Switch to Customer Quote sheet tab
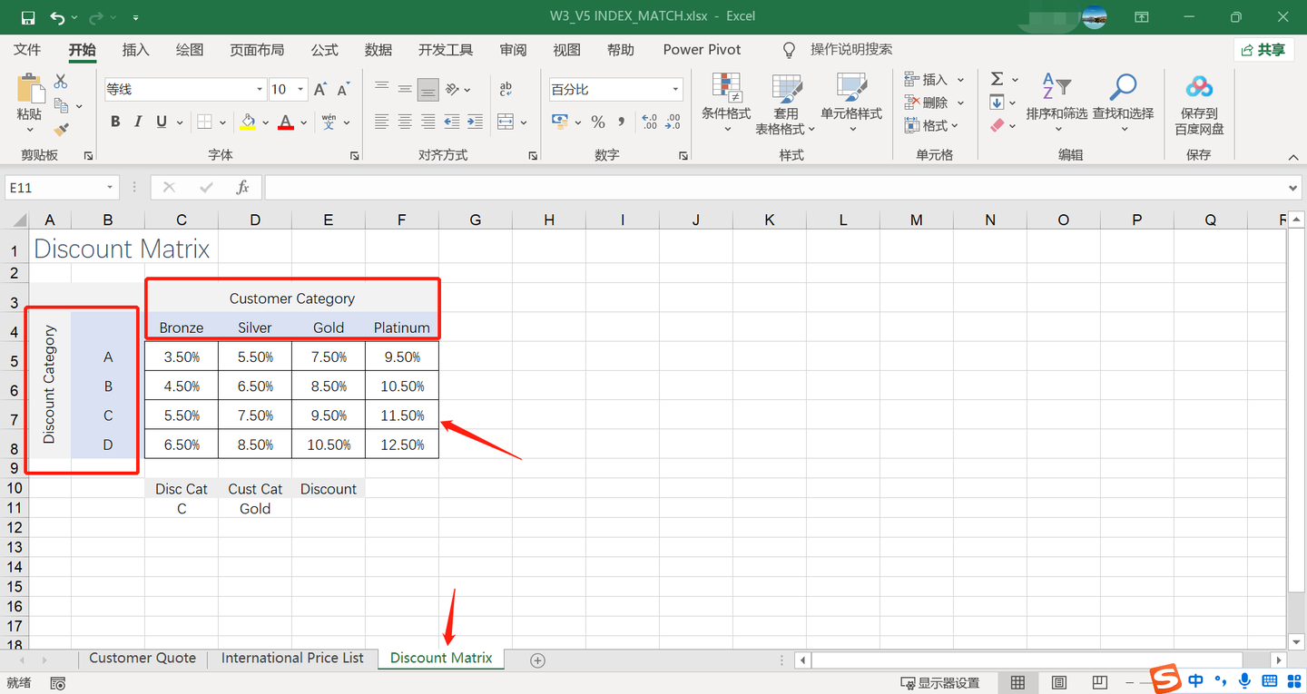Screen dimensions: 1307x694 pyautogui.click(x=142, y=659)
